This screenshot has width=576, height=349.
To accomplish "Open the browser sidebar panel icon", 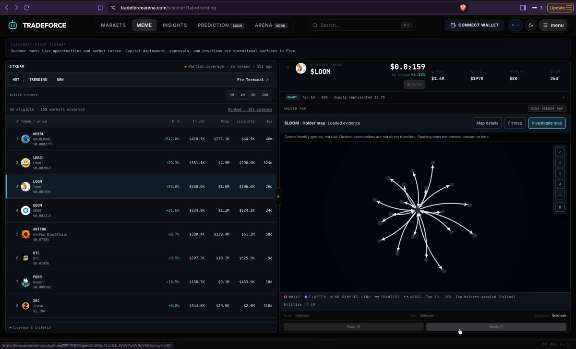I will [x=523, y=8].
